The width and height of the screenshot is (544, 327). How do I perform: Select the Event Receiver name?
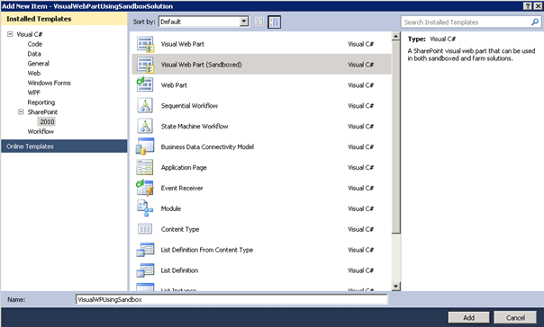coord(182,188)
